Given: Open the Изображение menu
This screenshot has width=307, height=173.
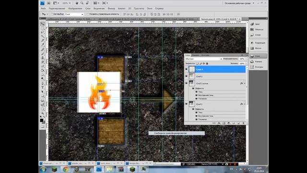Looking at the screenshot, I should pyautogui.click(x=75, y=9).
